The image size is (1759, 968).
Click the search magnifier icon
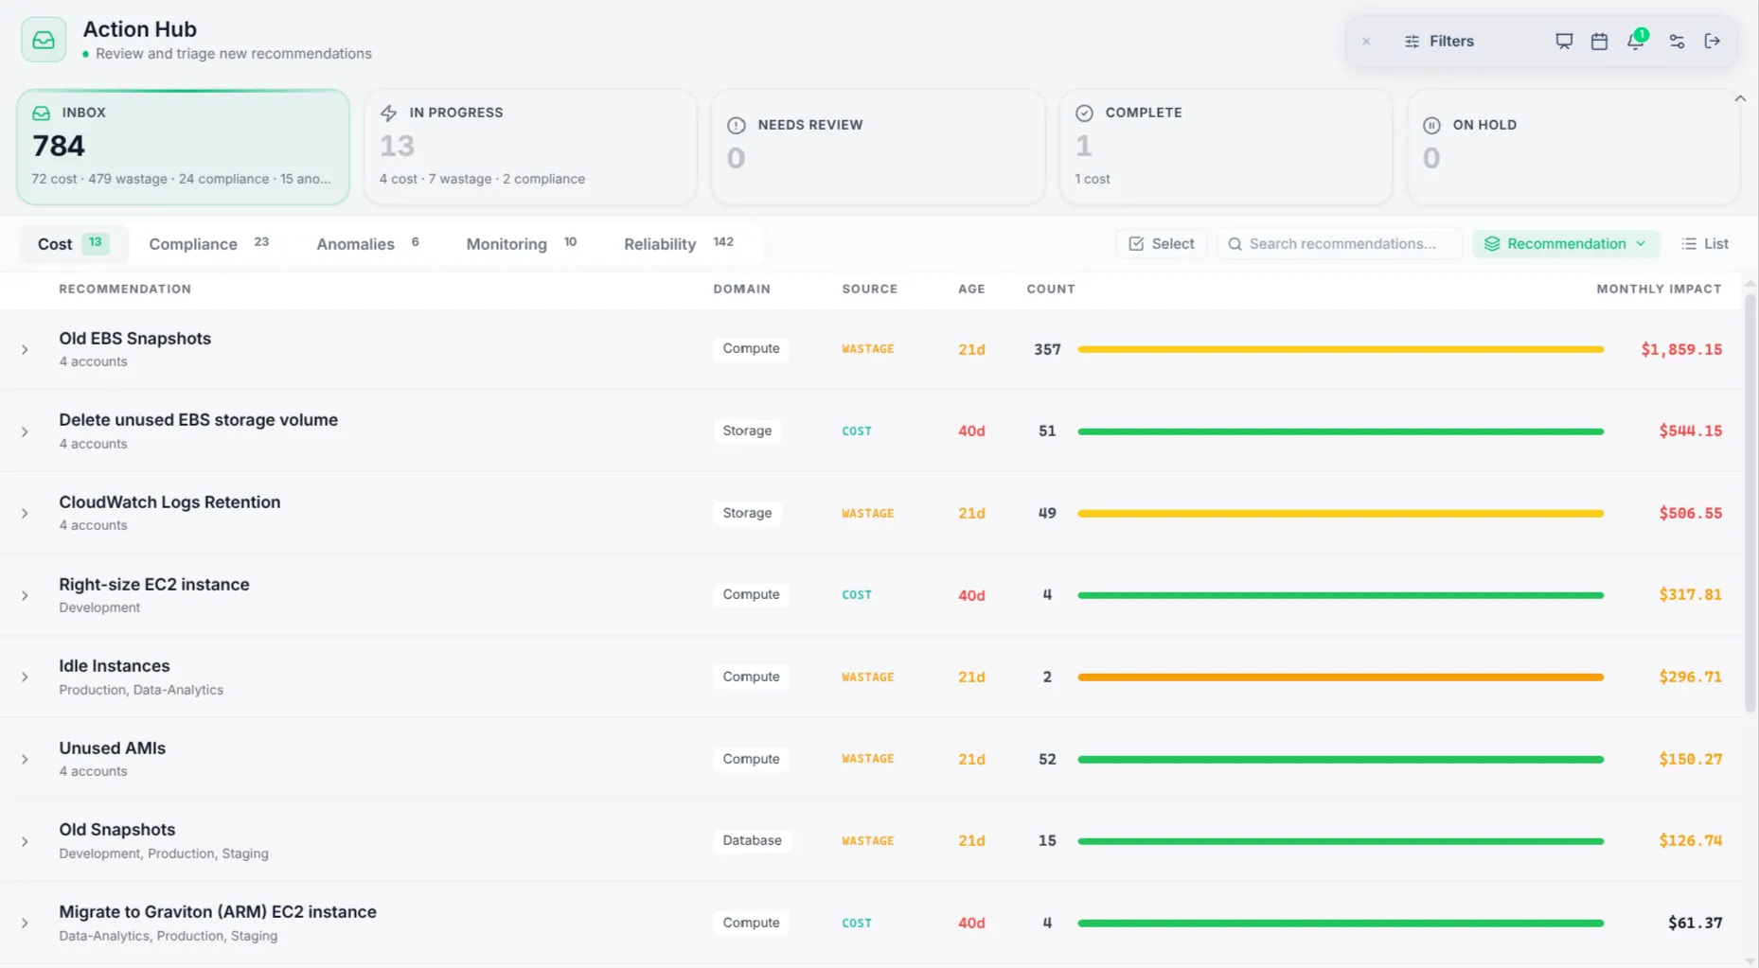pyautogui.click(x=1235, y=244)
